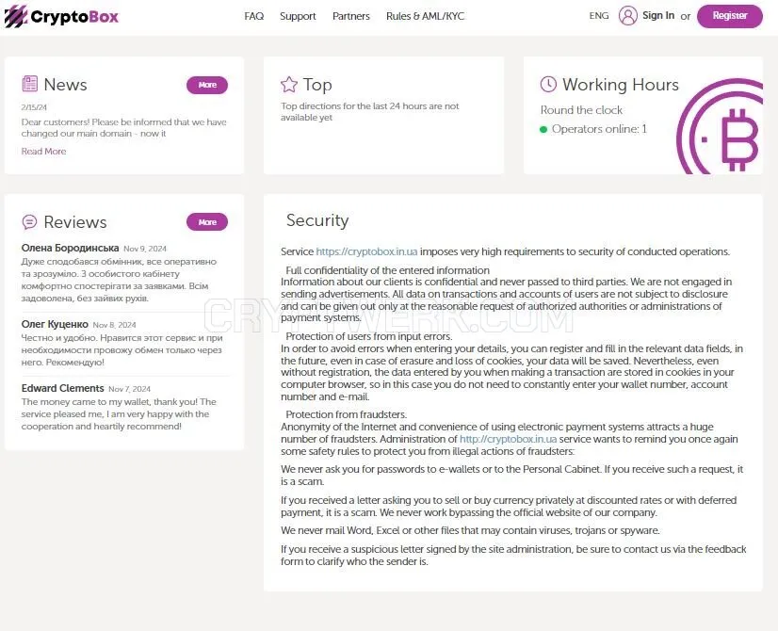Click the clock icon for Working Hours
The width and height of the screenshot is (778, 631).
click(x=548, y=84)
